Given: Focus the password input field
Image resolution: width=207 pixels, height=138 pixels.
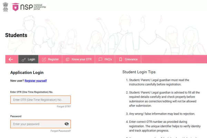Looking at the screenshot, I should [x=40, y=124].
